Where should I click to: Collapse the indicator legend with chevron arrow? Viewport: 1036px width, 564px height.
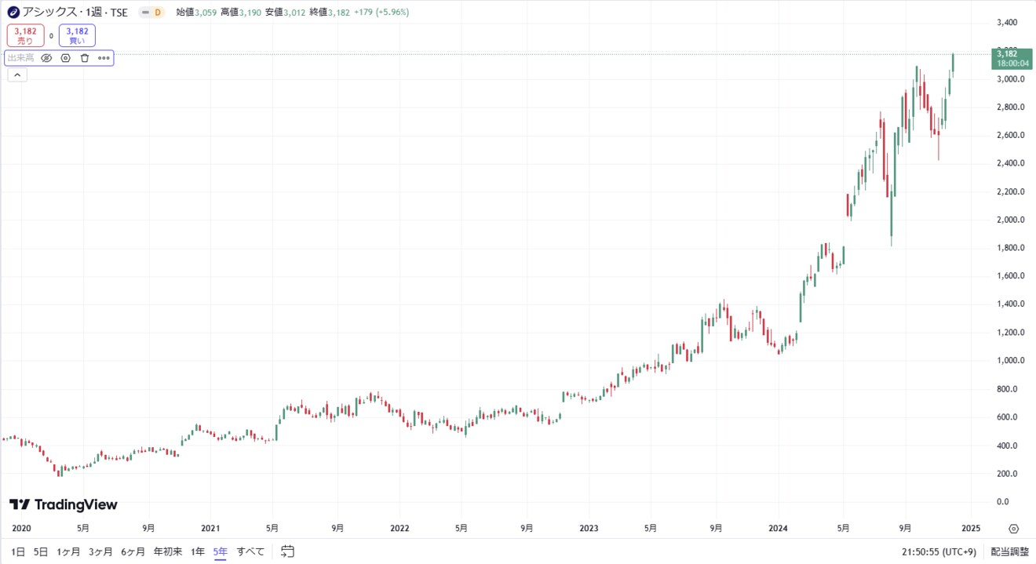click(17, 75)
